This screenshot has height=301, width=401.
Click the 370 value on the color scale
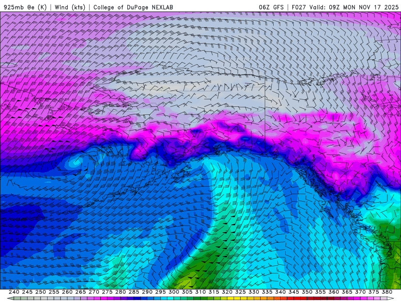[x=360, y=292]
